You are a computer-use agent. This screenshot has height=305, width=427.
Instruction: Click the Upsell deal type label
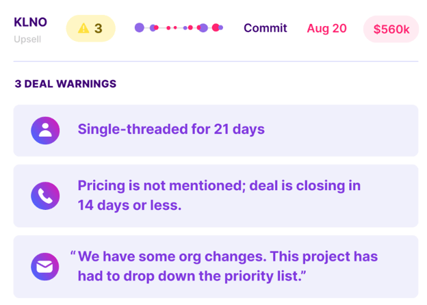[27, 39]
